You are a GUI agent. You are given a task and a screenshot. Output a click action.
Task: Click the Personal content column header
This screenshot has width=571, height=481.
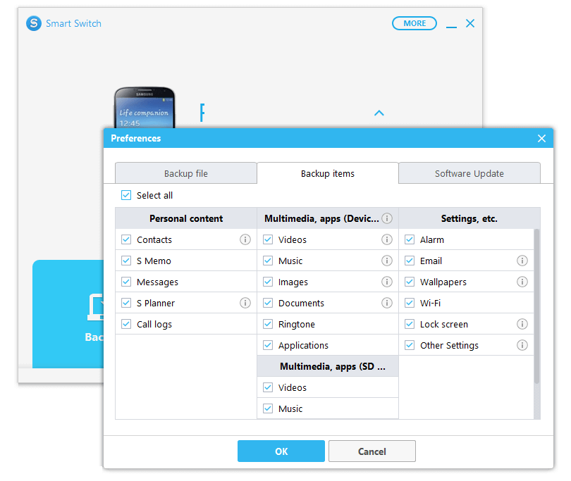pyautogui.click(x=186, y=218)
